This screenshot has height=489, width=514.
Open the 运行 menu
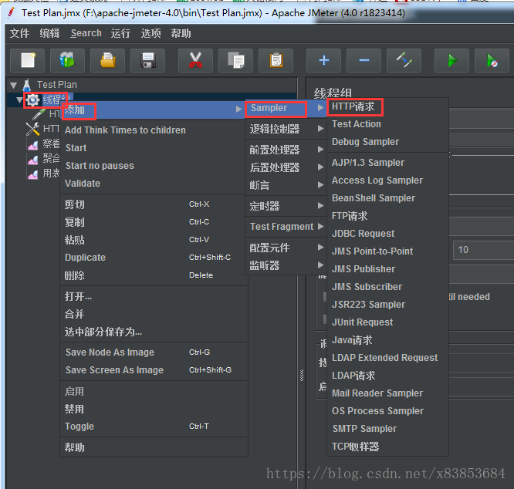click(x=120, y=33)
